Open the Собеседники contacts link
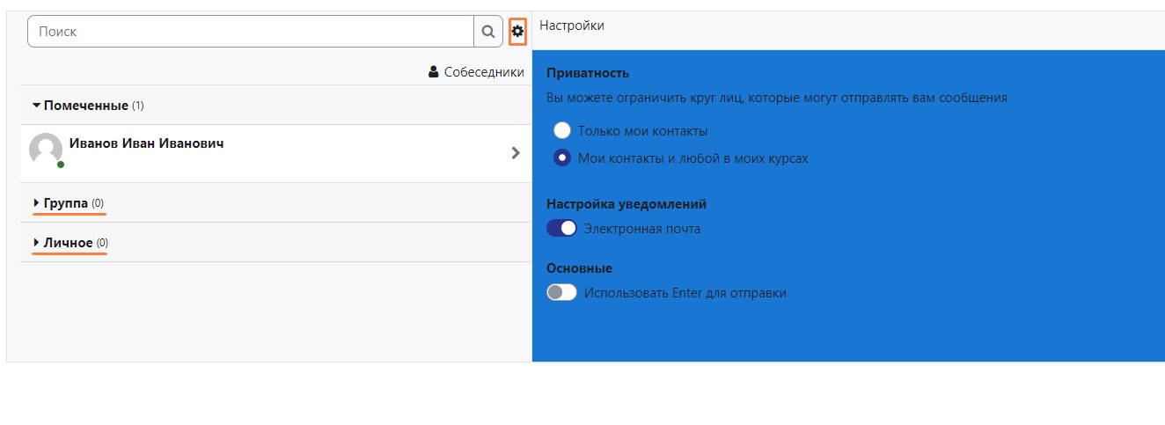The image size is (1165, 425). coord(483,72)
